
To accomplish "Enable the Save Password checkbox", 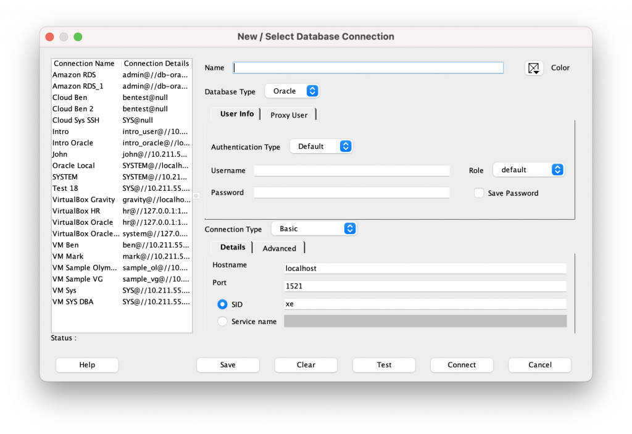I will click(x=479, y=193).
